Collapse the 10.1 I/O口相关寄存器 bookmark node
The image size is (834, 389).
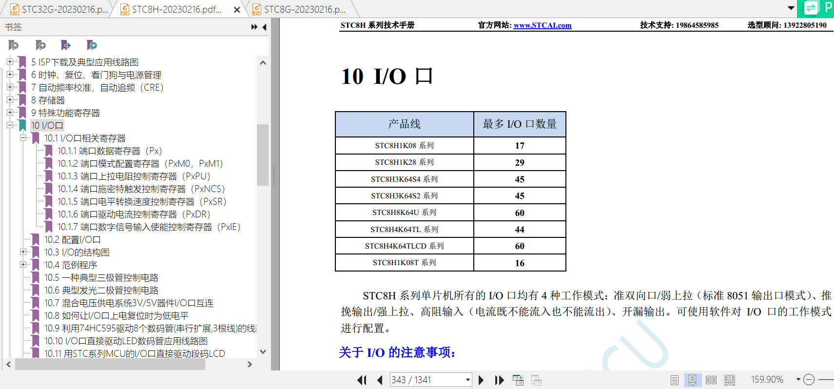tap(23, 138)
